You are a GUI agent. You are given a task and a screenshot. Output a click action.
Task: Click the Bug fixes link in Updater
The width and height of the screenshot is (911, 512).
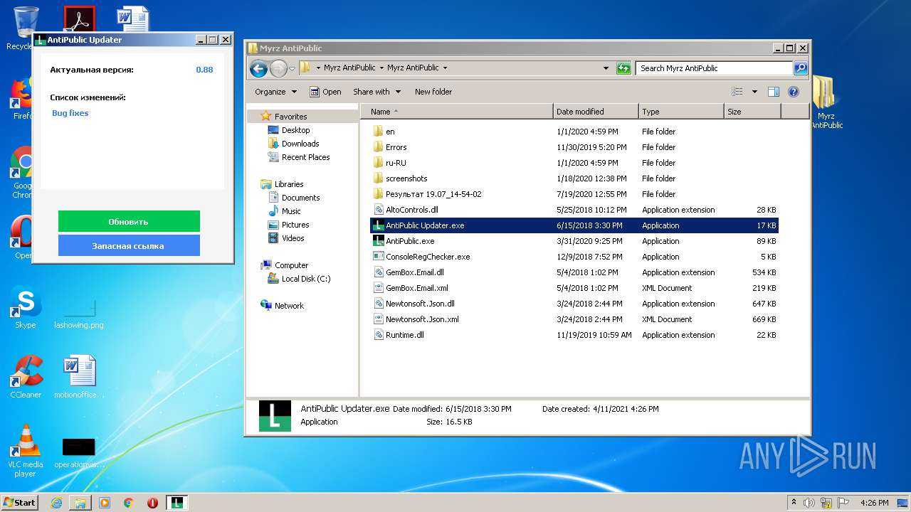click(70, 113)
